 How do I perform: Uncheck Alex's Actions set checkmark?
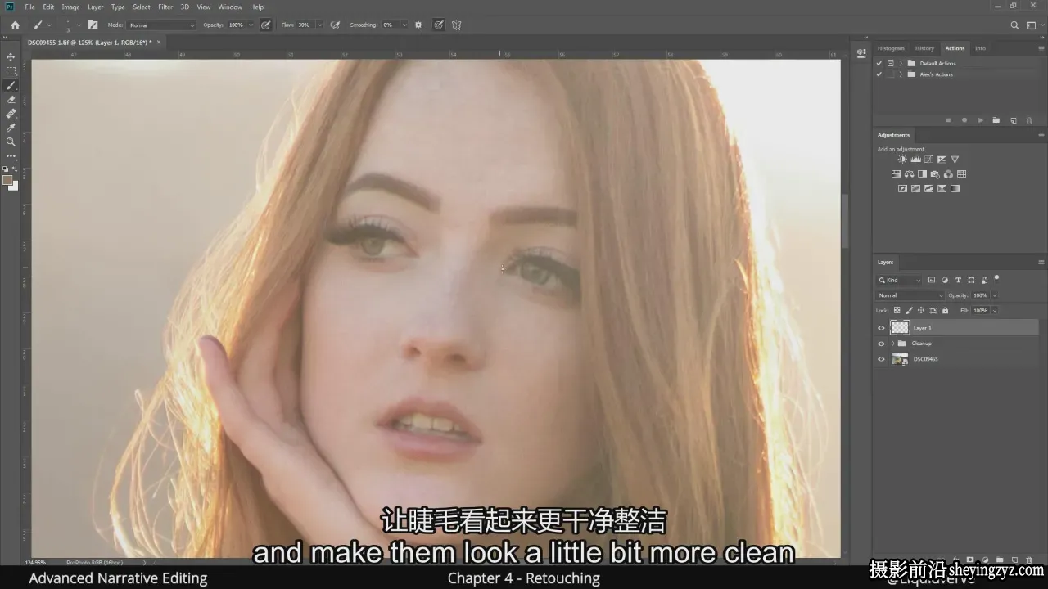coord(879,74)
